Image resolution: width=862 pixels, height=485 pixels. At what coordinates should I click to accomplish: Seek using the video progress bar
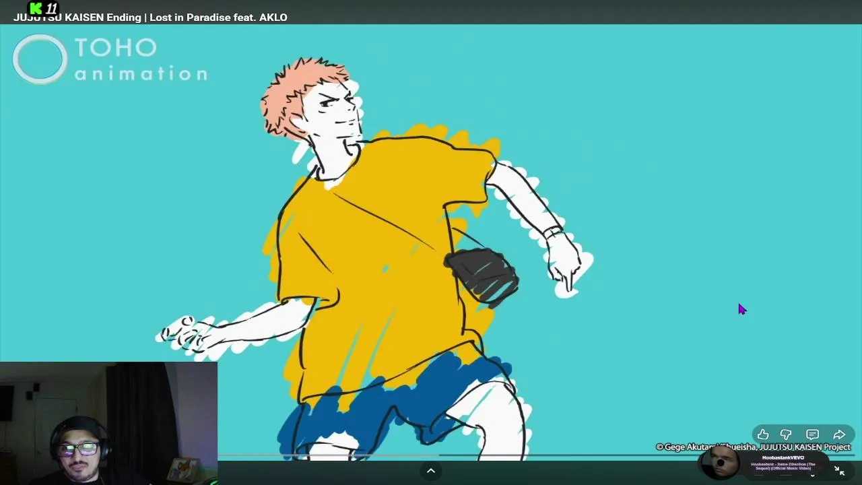[x=535, y=456]
